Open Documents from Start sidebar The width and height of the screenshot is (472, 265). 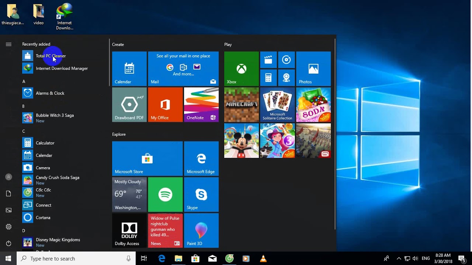pyautogui.click(x=8, y=194)
